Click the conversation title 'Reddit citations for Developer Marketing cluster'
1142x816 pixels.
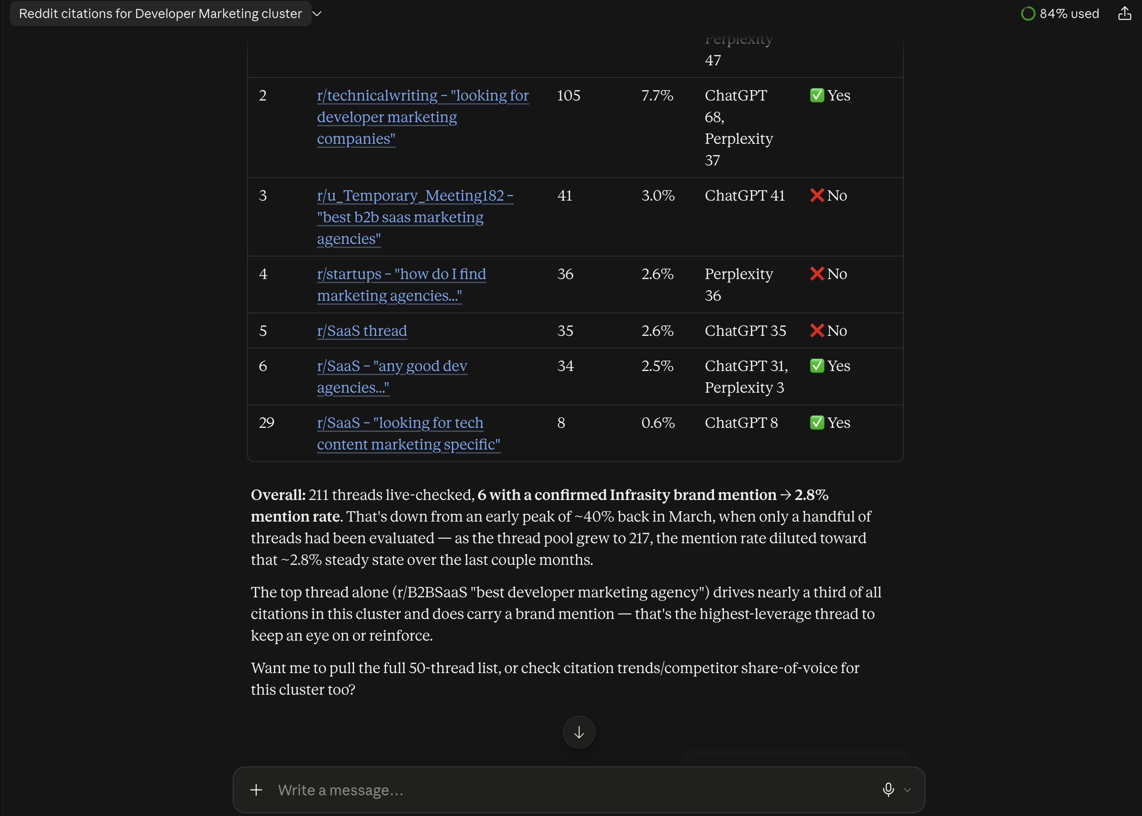[161, 14]
